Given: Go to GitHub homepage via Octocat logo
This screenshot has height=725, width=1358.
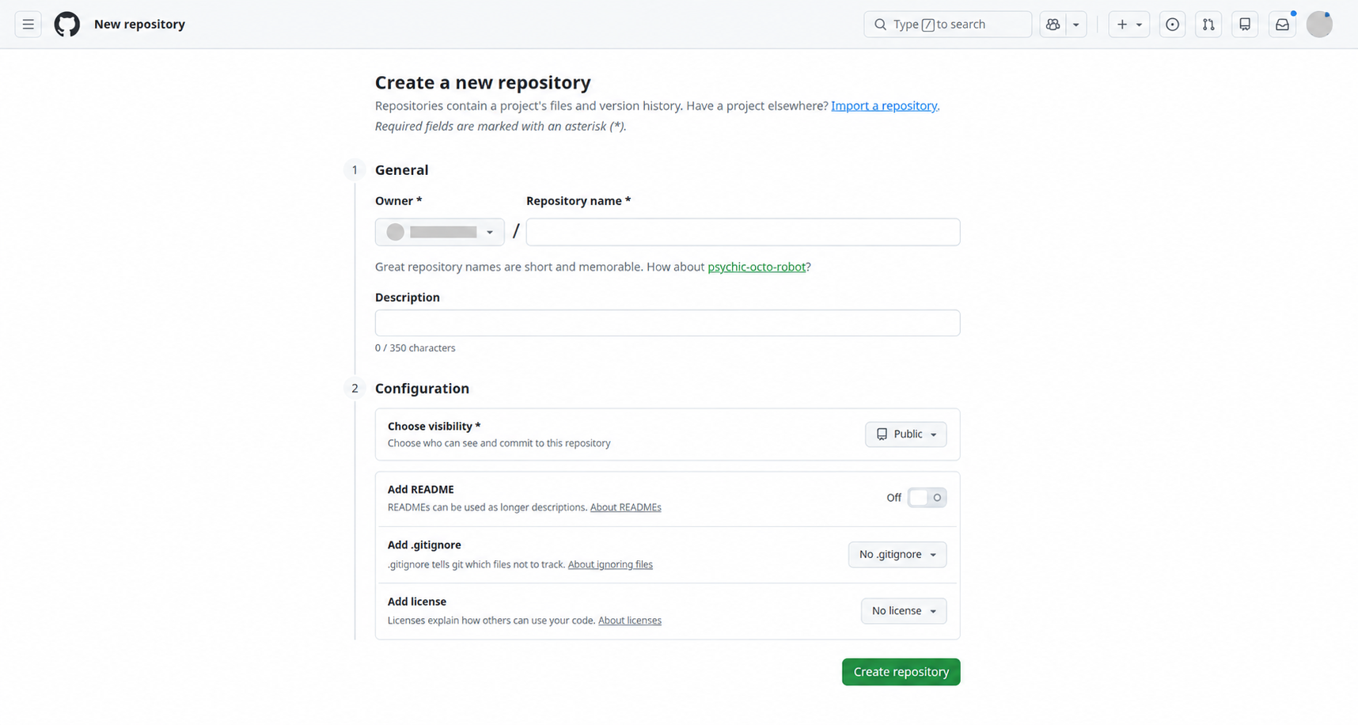Looking at the screenshot, I should point(67,25).
